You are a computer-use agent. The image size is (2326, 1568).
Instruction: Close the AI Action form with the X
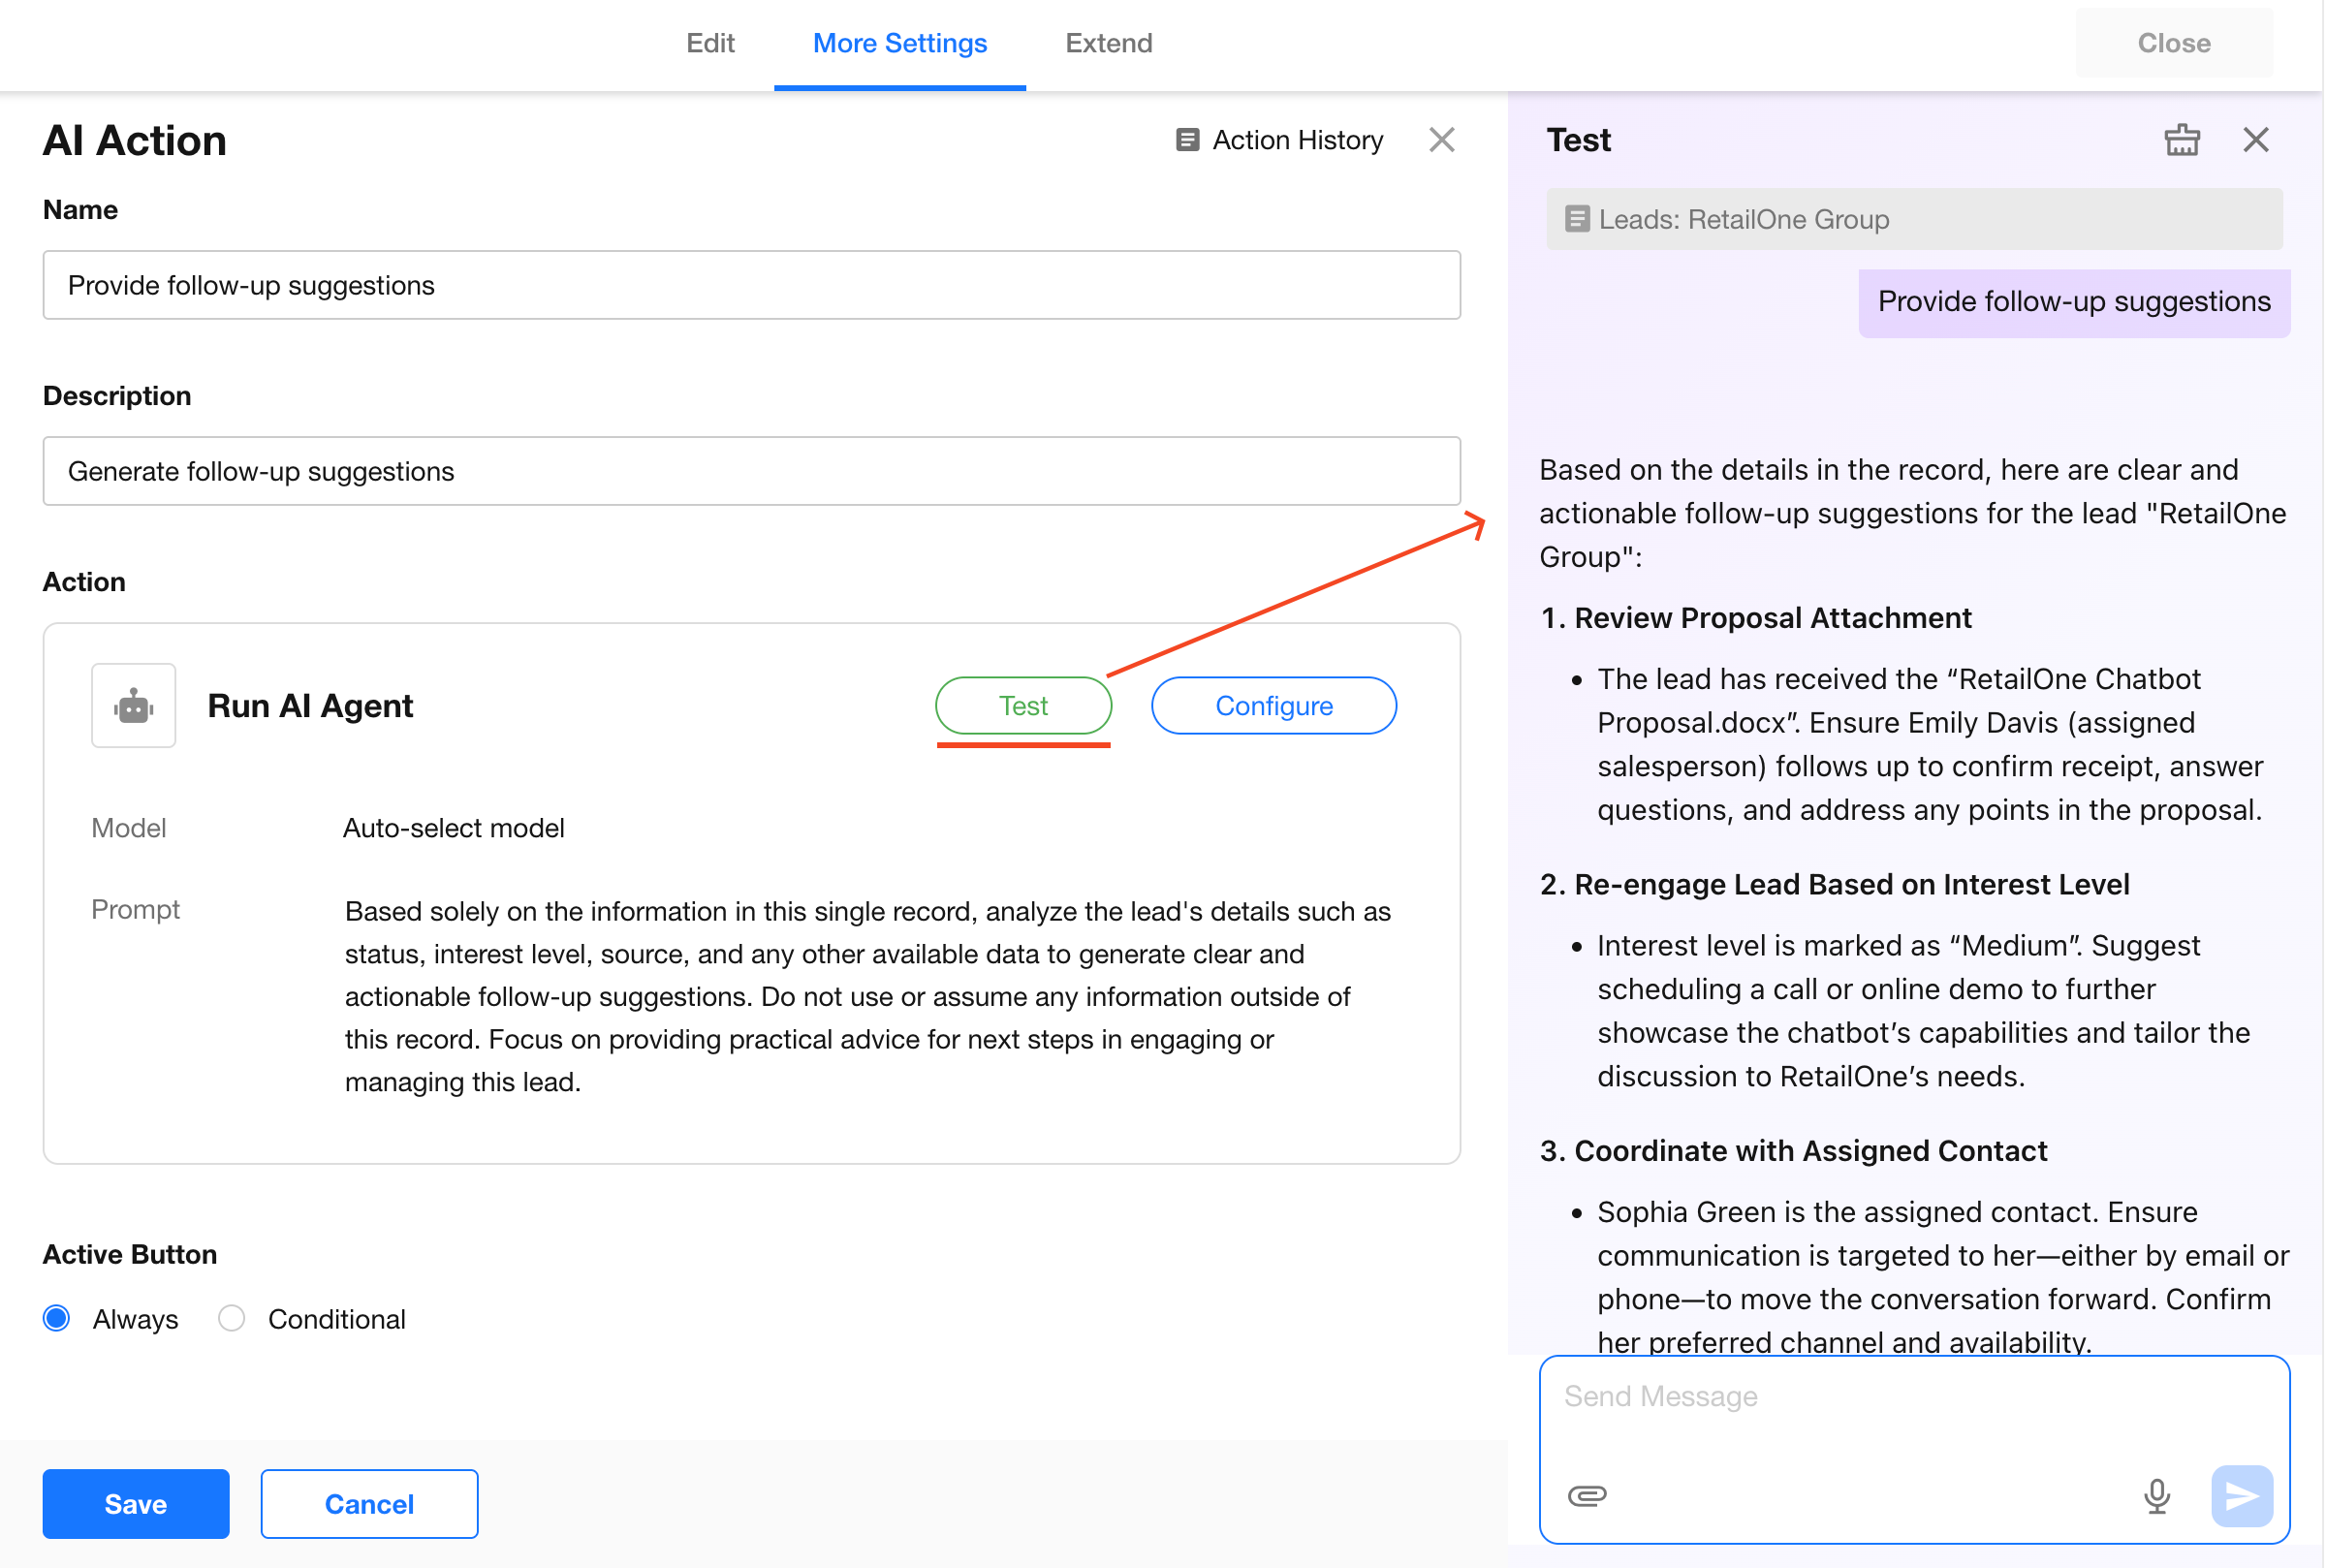click(1441, 140)
